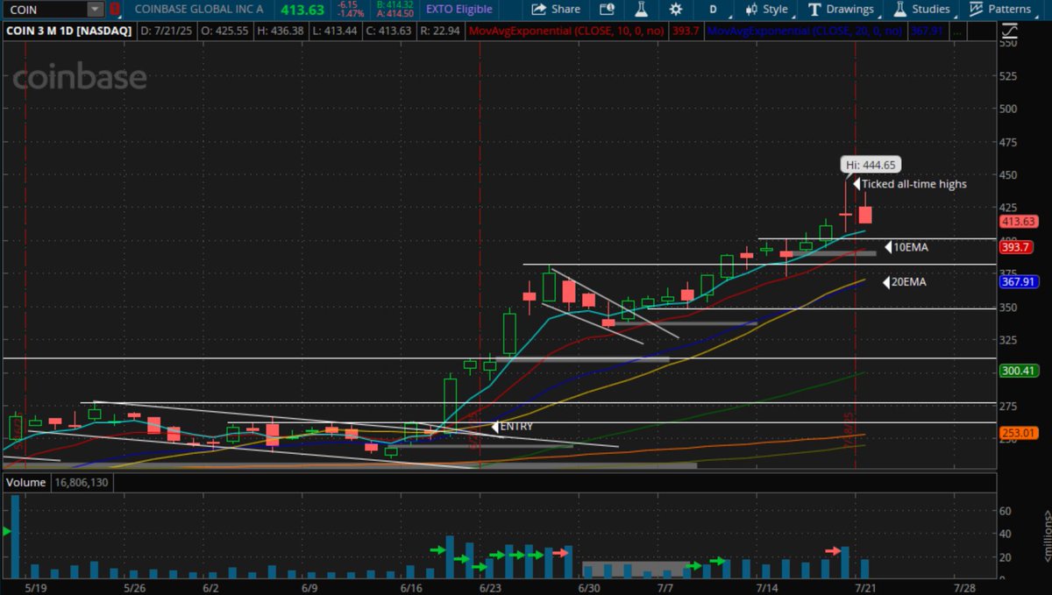Click the flask icon in the top toolbar
This screenshot has height=595, width=1052.
coord(641,10)
